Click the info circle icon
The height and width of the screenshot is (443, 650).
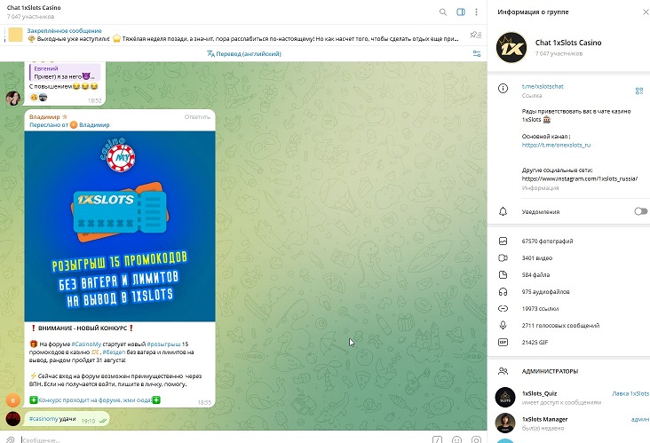(x=503, y=88)
